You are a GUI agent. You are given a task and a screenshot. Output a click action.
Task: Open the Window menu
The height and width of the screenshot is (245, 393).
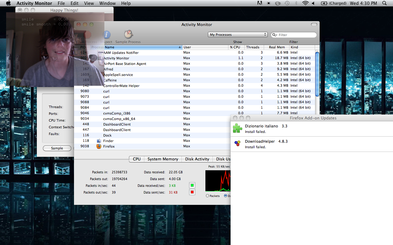point(107,3)
